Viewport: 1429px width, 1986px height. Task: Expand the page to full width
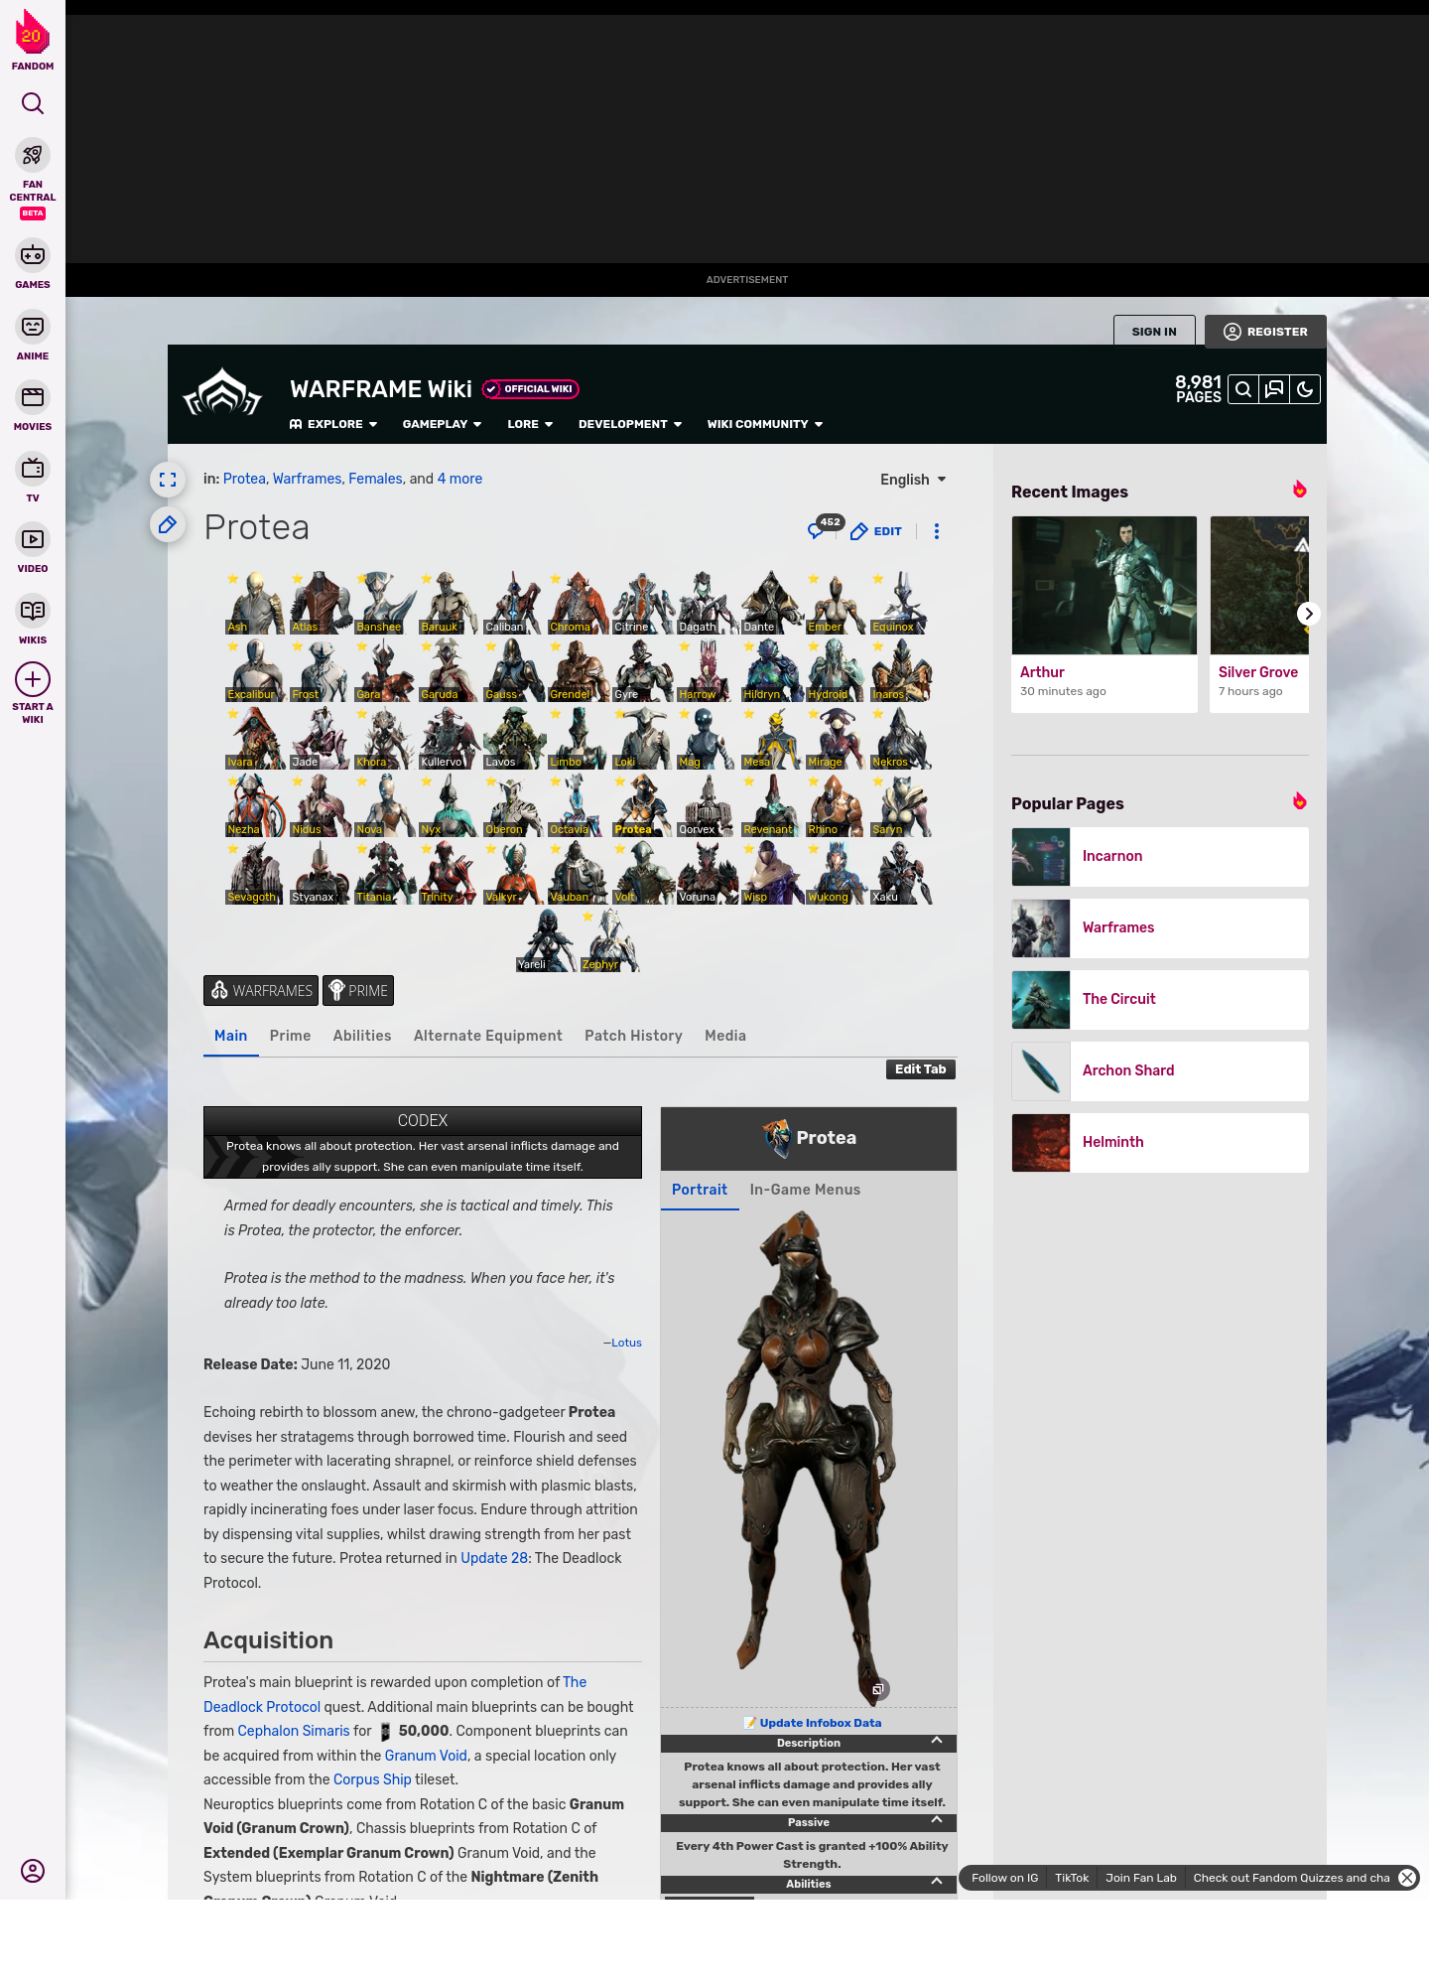tap(168, 480)
